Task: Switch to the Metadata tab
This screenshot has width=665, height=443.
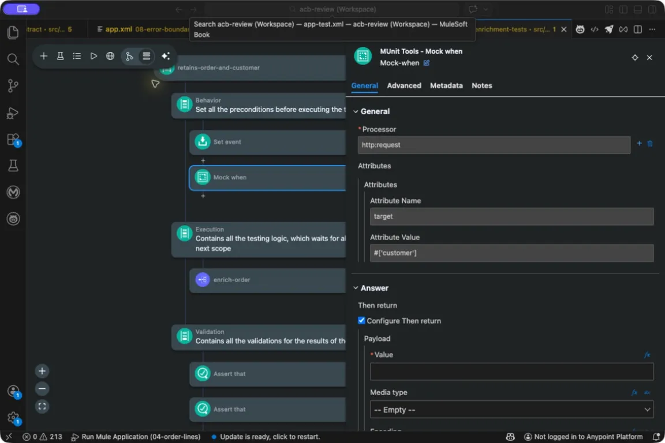Action: coord(446,85)
